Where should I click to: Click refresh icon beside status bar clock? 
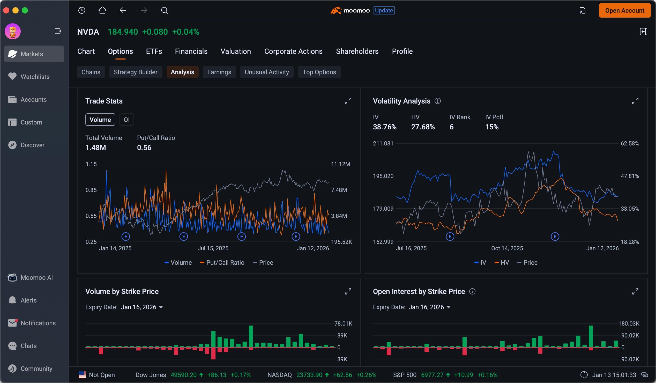(584, 375)
